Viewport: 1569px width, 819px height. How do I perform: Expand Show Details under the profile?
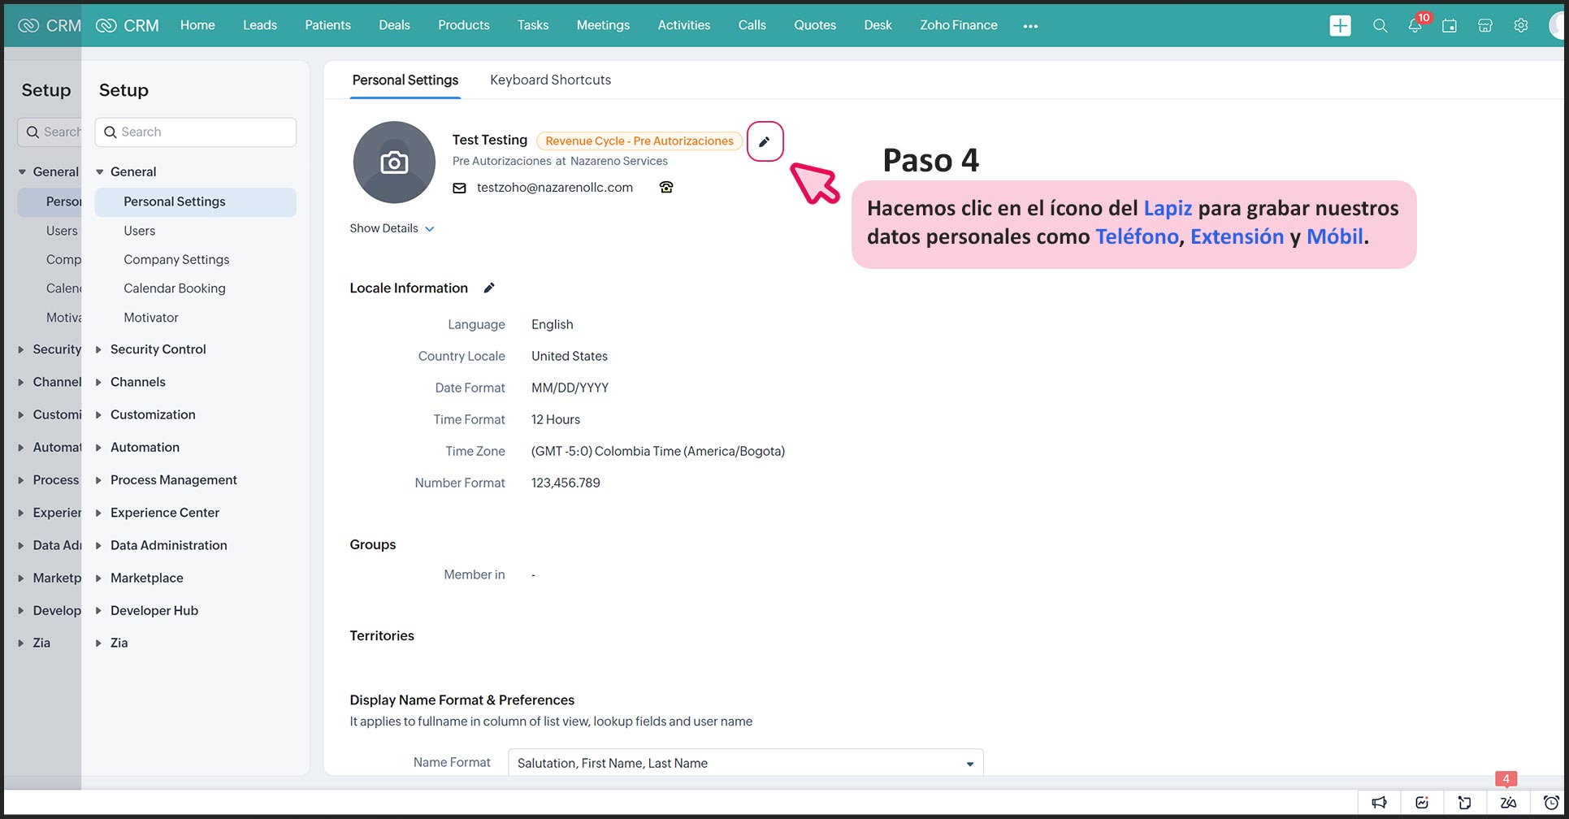tap(392, 228)
